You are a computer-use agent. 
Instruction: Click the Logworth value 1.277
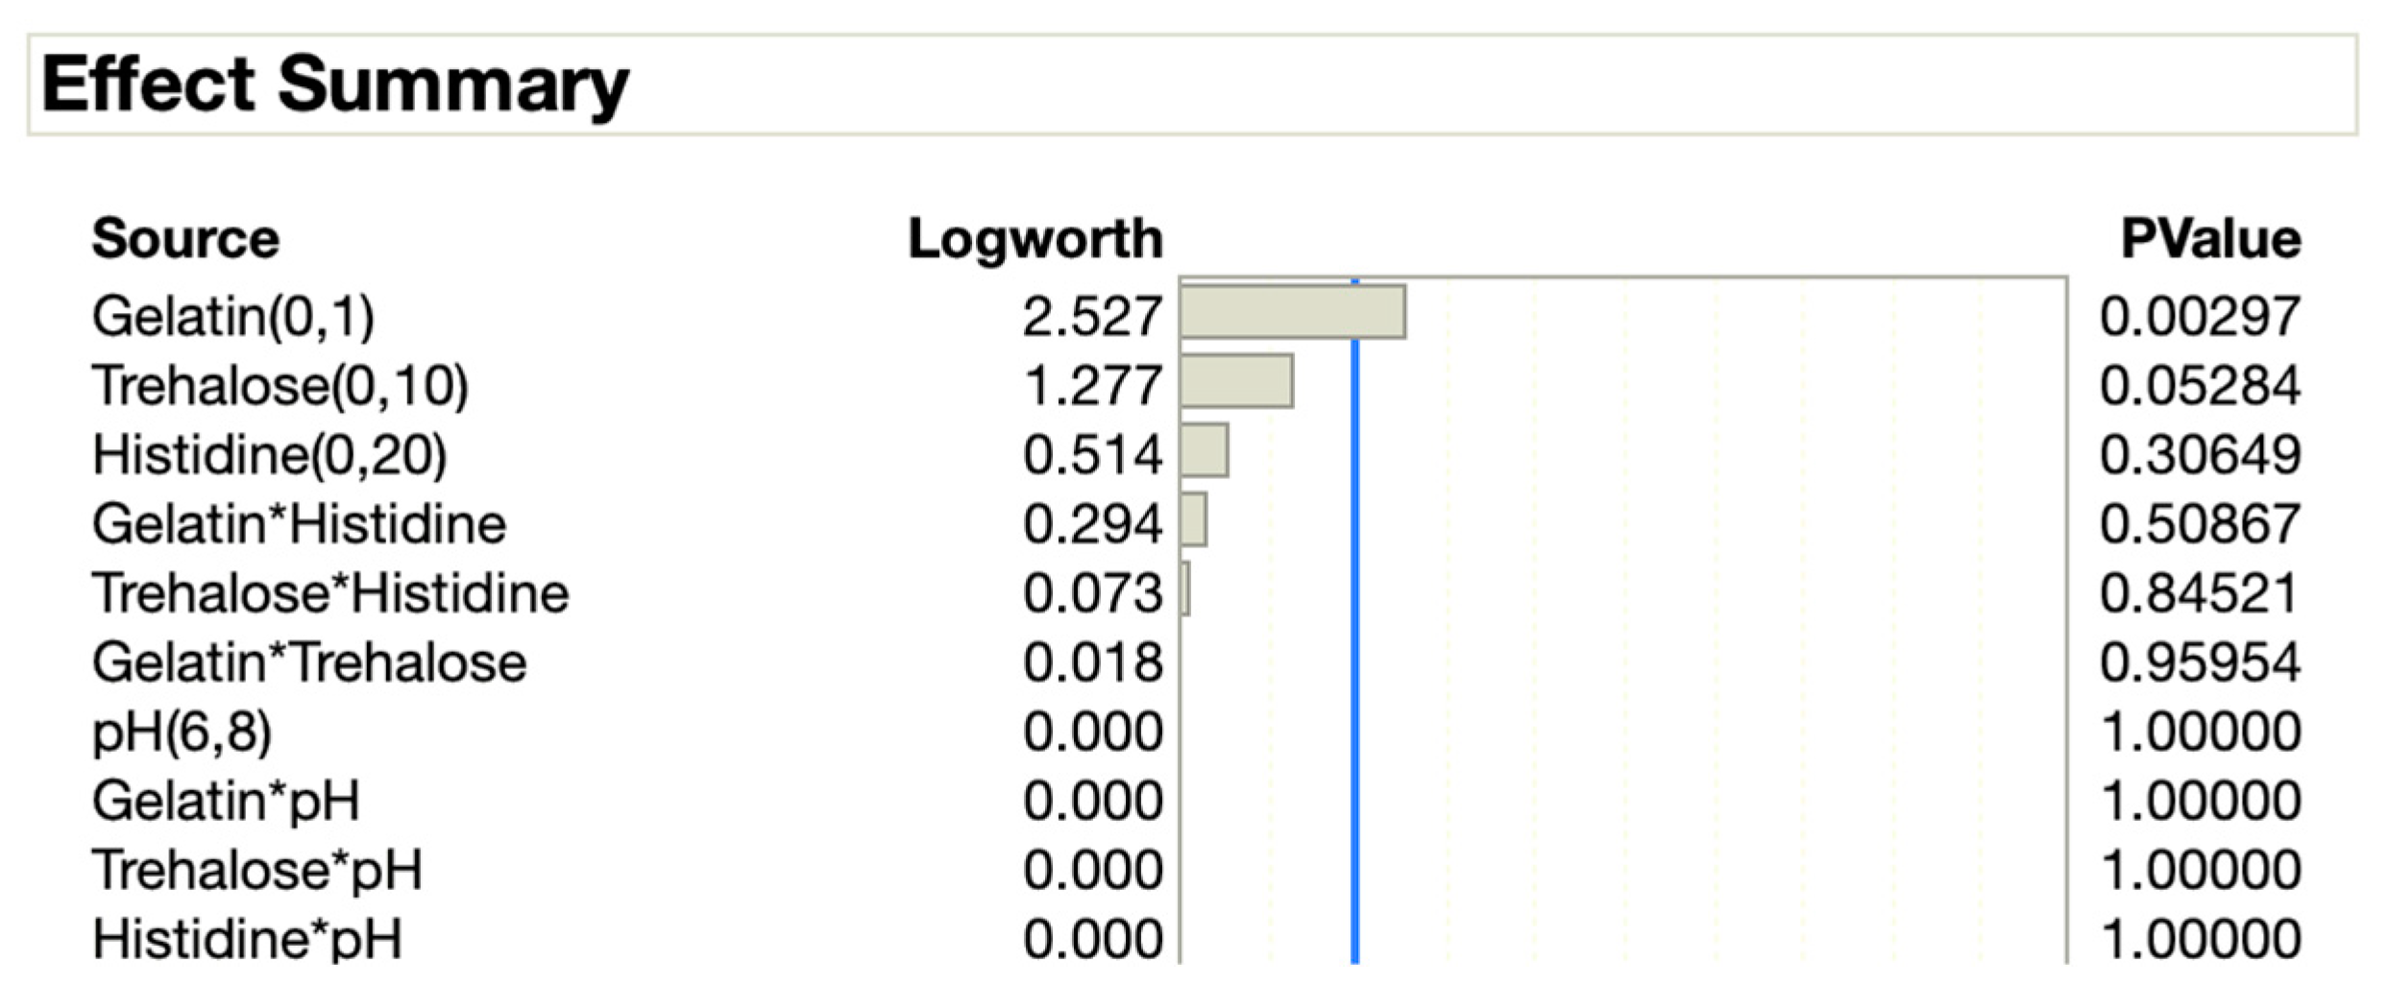point(1093,386)
